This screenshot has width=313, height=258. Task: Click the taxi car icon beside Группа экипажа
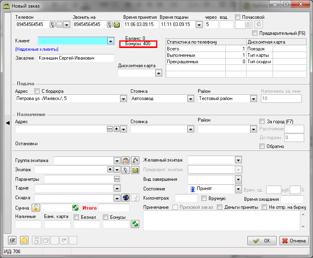tap(126, 160)
